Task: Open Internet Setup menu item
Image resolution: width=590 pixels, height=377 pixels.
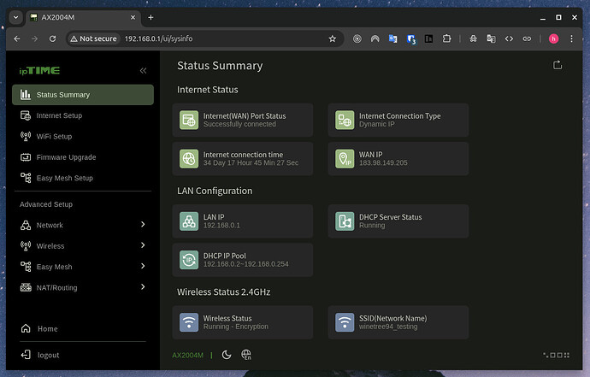Action: click(x=59, y=115)
